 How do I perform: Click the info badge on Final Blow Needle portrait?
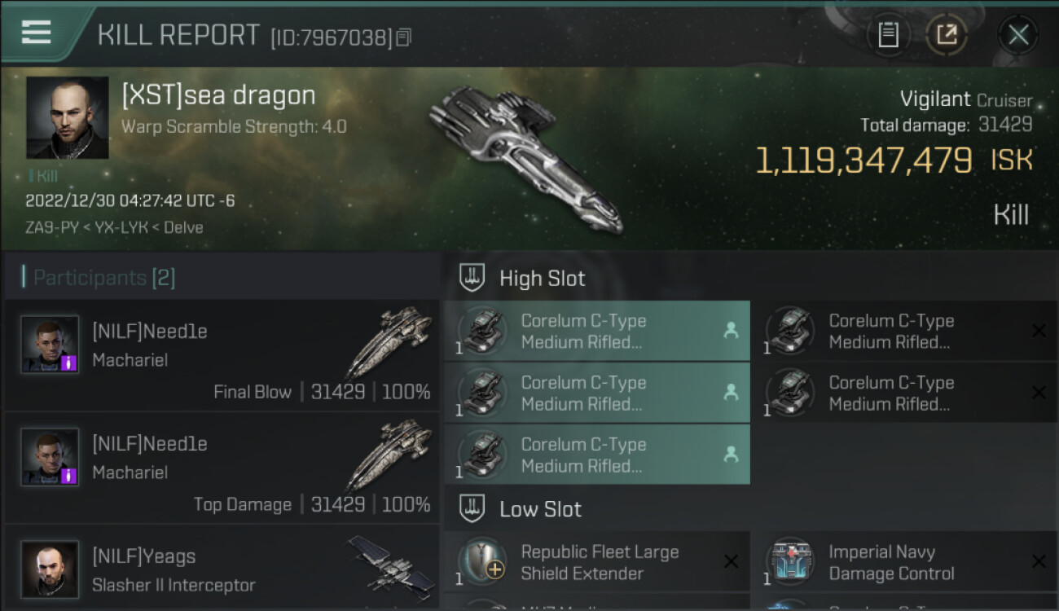point(68,363)
